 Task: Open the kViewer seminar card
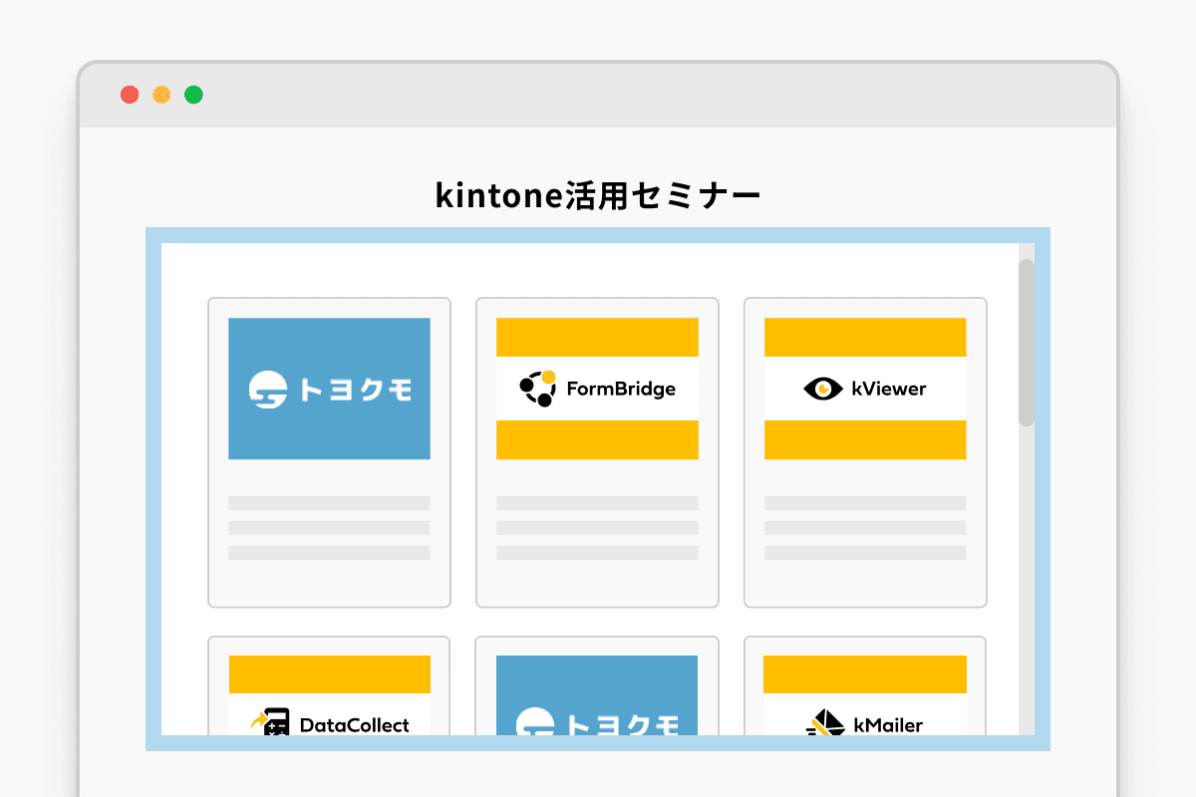tap(864, 451)
